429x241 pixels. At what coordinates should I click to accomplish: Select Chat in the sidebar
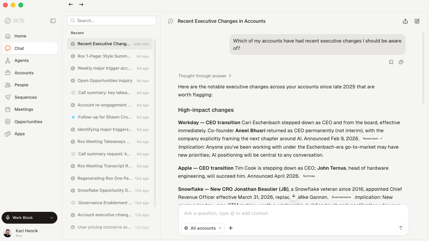coord(30,48)
